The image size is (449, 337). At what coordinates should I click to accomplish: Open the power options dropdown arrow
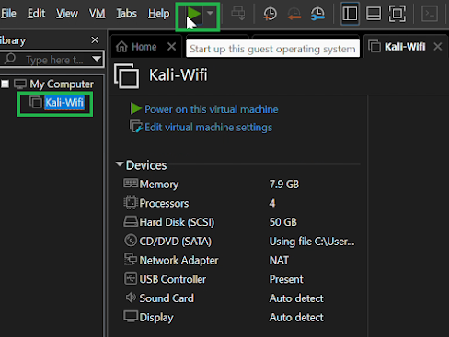coord(210,13)
